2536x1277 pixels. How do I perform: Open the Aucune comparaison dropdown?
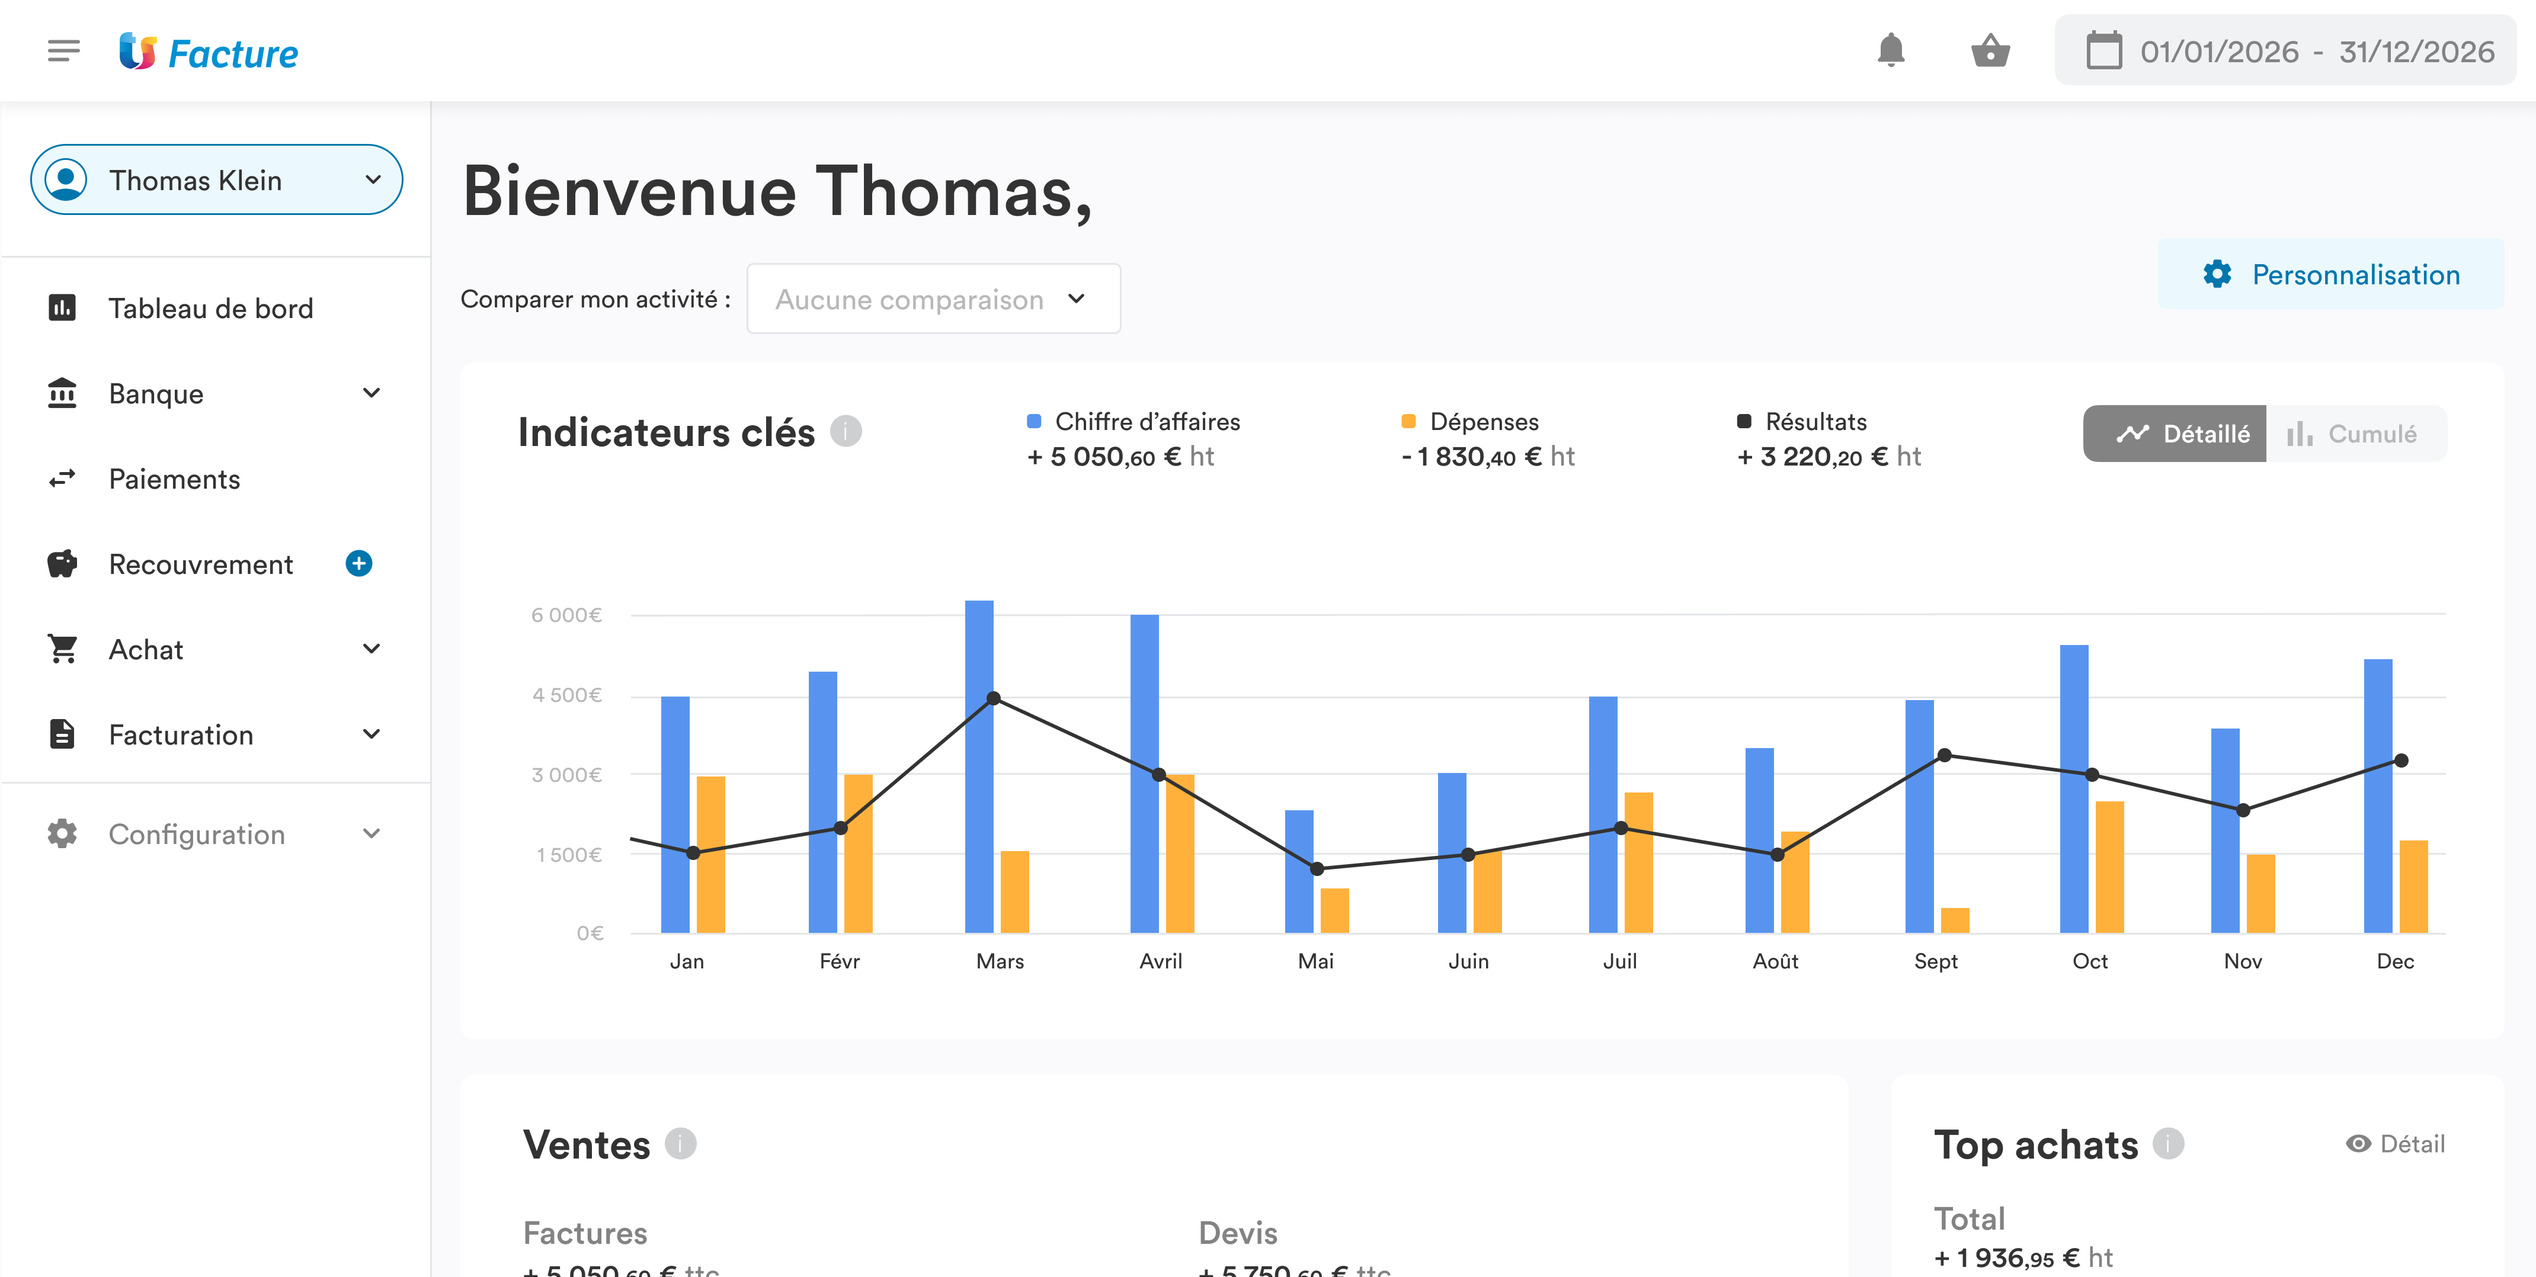click(x=932, y=299)
